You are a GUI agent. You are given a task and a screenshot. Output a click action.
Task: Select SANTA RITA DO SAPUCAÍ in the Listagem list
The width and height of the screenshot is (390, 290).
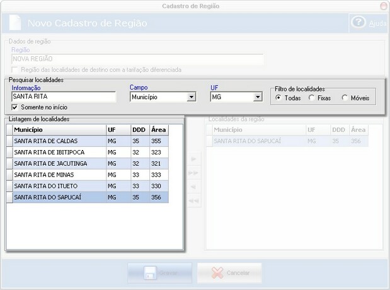coord(88,197)
